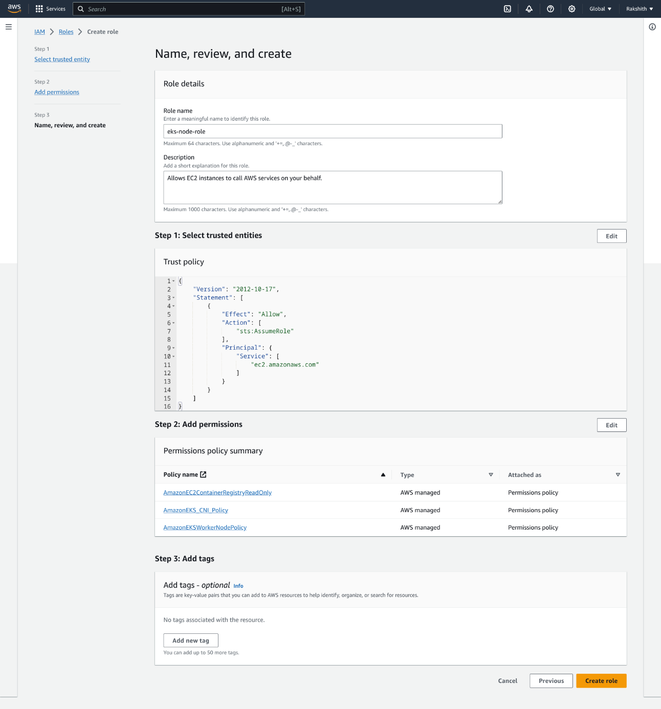661x709 pixels.
Task: Open the help question-mark icon
Action: pyautogui.click(x=550, y=9)
